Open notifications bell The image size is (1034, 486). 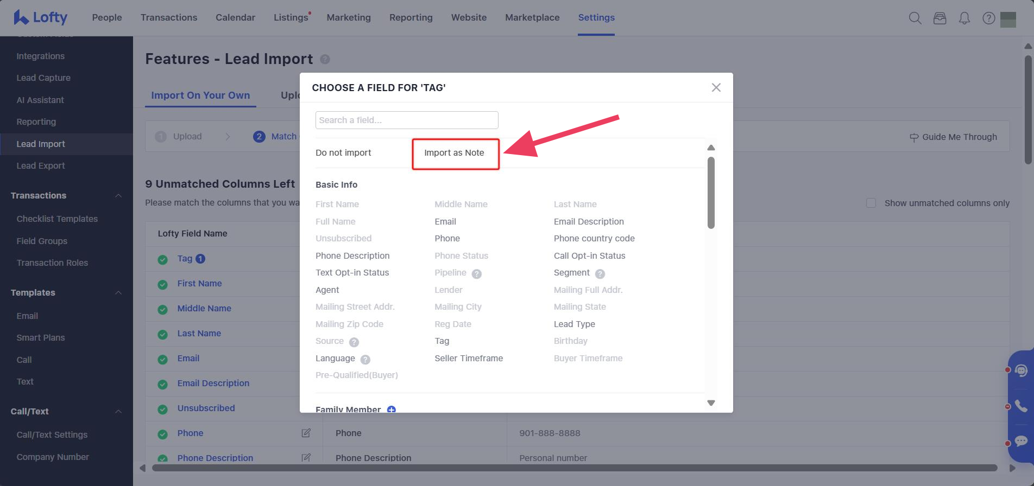(x=964, y=18)
